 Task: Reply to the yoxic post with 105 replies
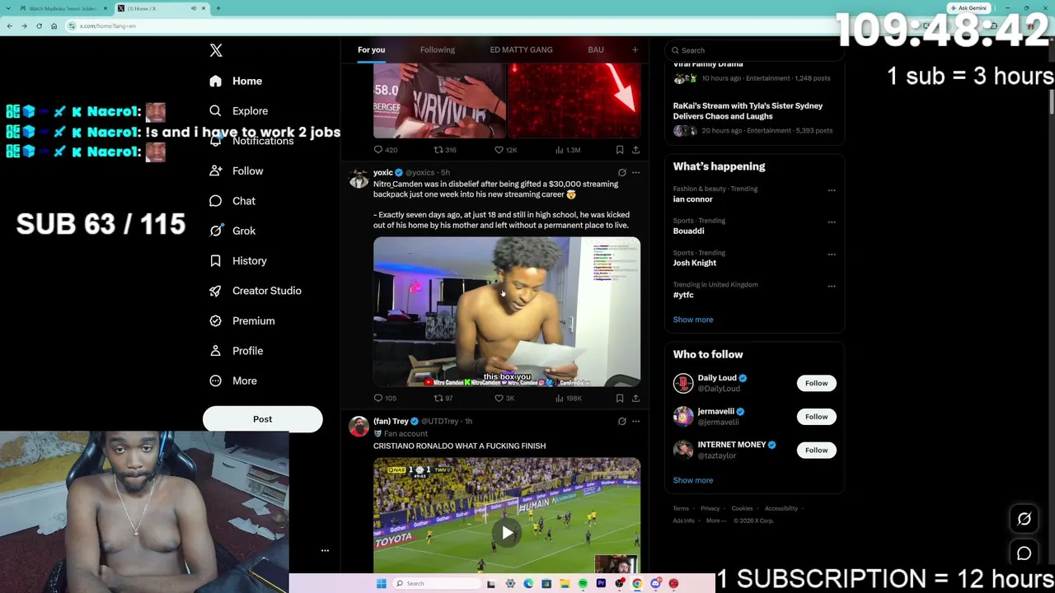point(385,399)
